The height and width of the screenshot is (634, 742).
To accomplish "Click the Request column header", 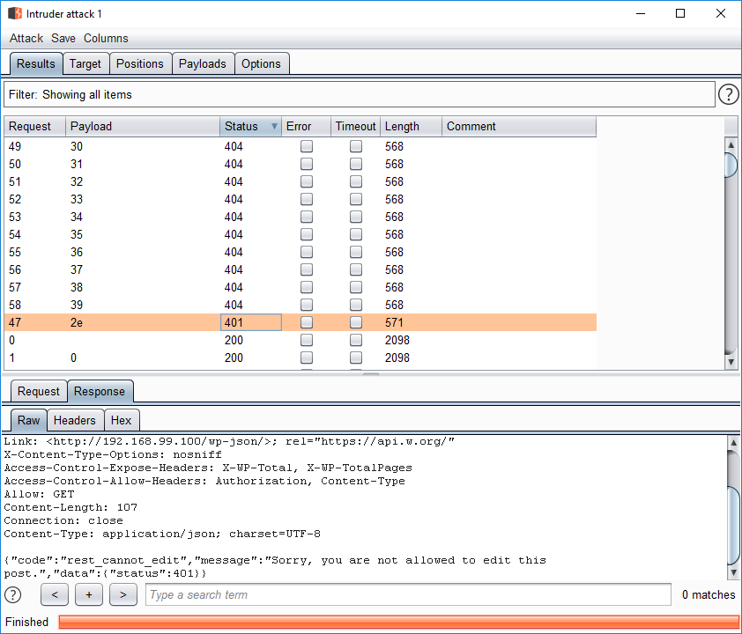I will click(34, 126).
